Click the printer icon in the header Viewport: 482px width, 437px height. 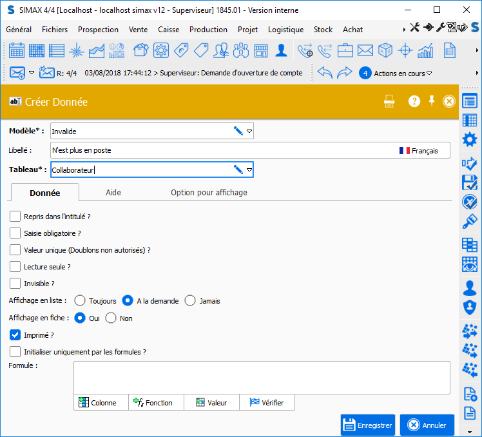389,101
